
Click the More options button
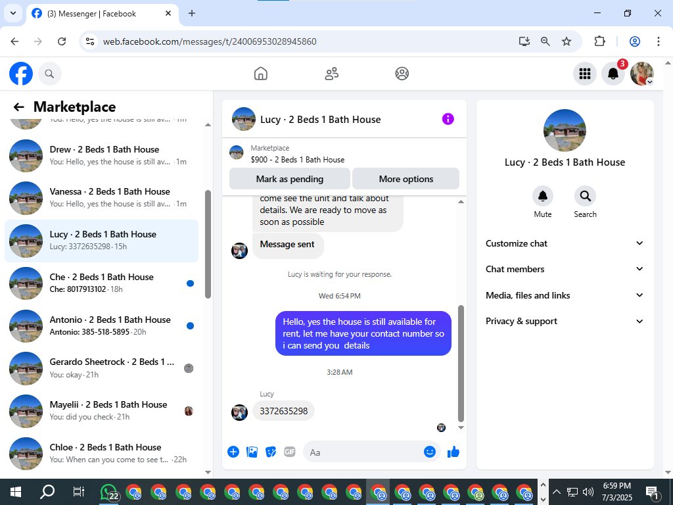click(x=406, y=179)
